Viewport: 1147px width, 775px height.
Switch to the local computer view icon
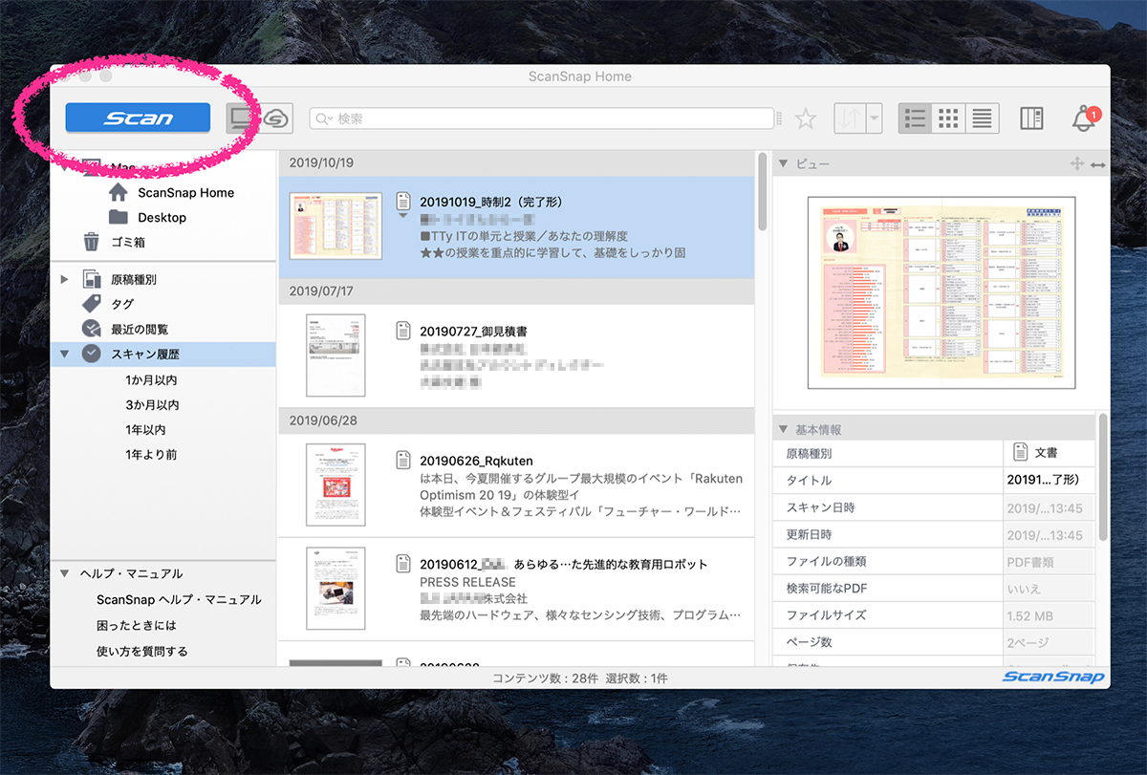[x=242, y=118]
